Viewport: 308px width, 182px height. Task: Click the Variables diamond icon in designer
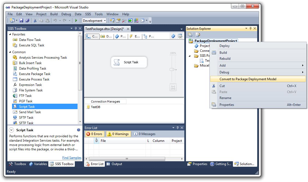coord(173,36)
